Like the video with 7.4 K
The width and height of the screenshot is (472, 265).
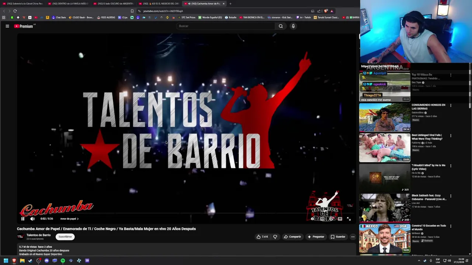click(262, 237)
